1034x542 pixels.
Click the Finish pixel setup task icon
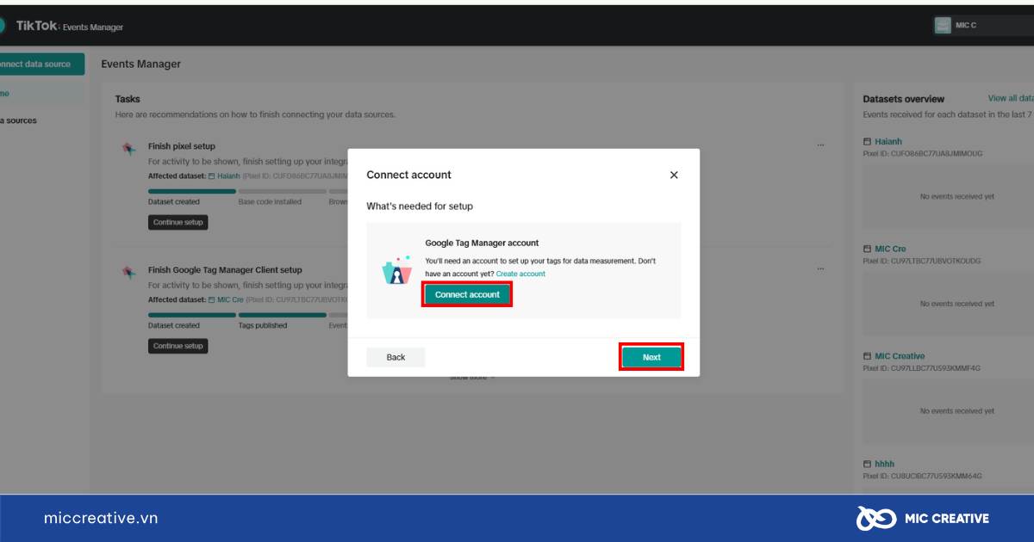coord(128,148)
